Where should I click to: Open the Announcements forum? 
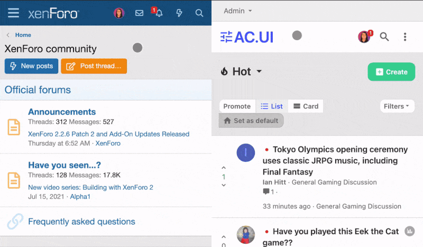tap(62, 112)
